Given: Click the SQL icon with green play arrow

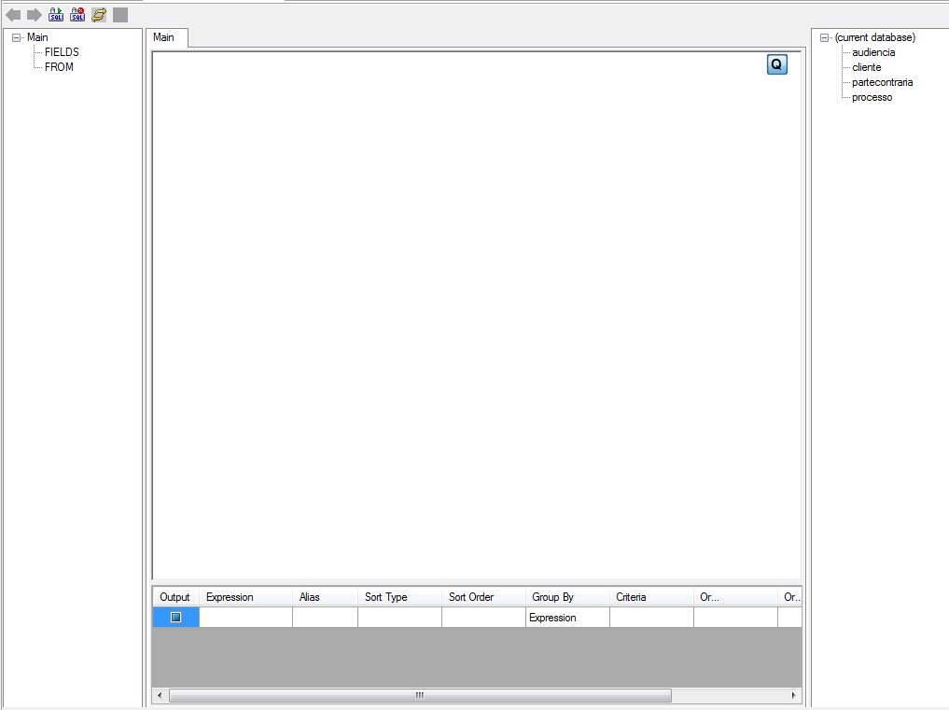Looking at the screenshot, I should pos(56,15).
